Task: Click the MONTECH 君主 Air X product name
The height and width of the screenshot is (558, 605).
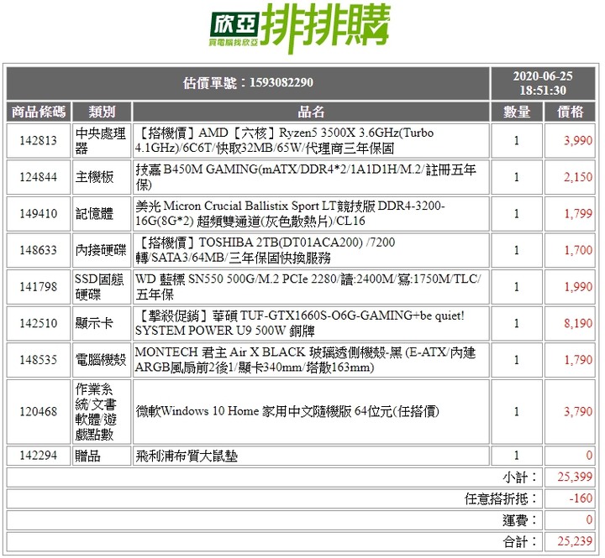Action: click(305, 360)
